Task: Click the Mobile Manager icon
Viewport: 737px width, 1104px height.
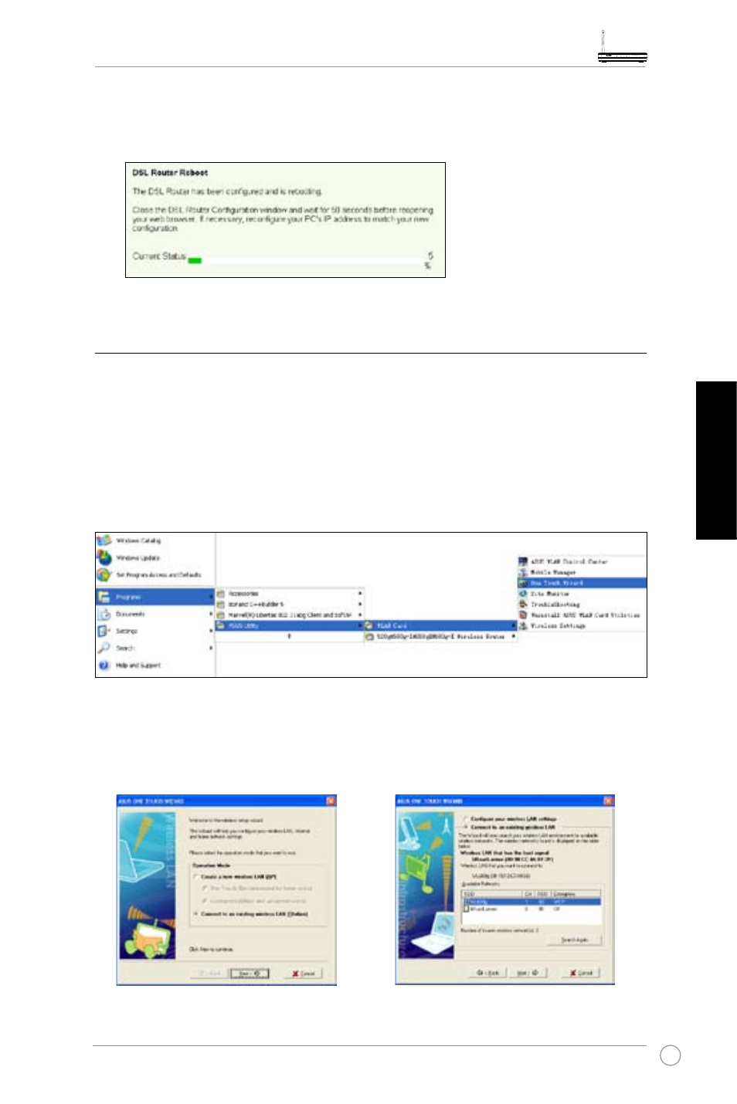Action: pyautogui.click(x=523, y=572)
